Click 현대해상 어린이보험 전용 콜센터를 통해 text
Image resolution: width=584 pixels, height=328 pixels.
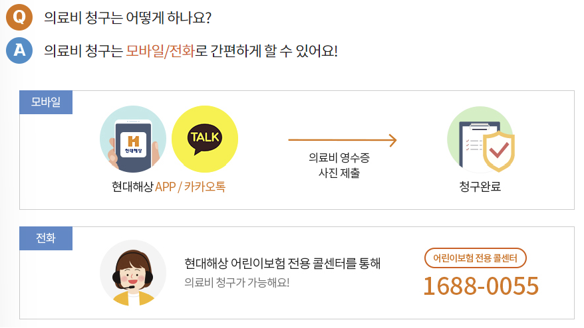click(282, 264)
